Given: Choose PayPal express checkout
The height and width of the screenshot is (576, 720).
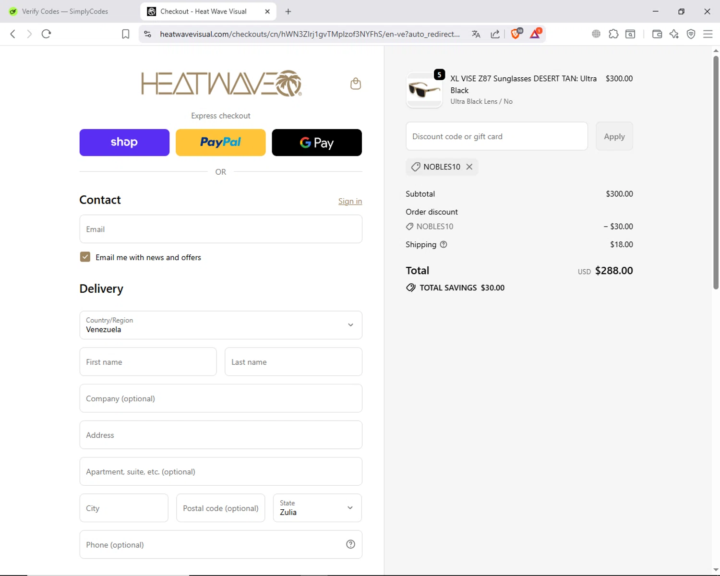Looking at the screenshot, I should tap(221, 143).
